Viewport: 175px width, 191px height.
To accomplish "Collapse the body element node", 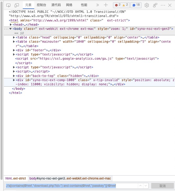I will (x=11, y=29).
